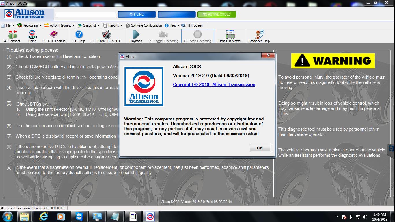Open the Help dropdown in menu bar
Viewport: 395px width, 222px height.
pos(172,25)
